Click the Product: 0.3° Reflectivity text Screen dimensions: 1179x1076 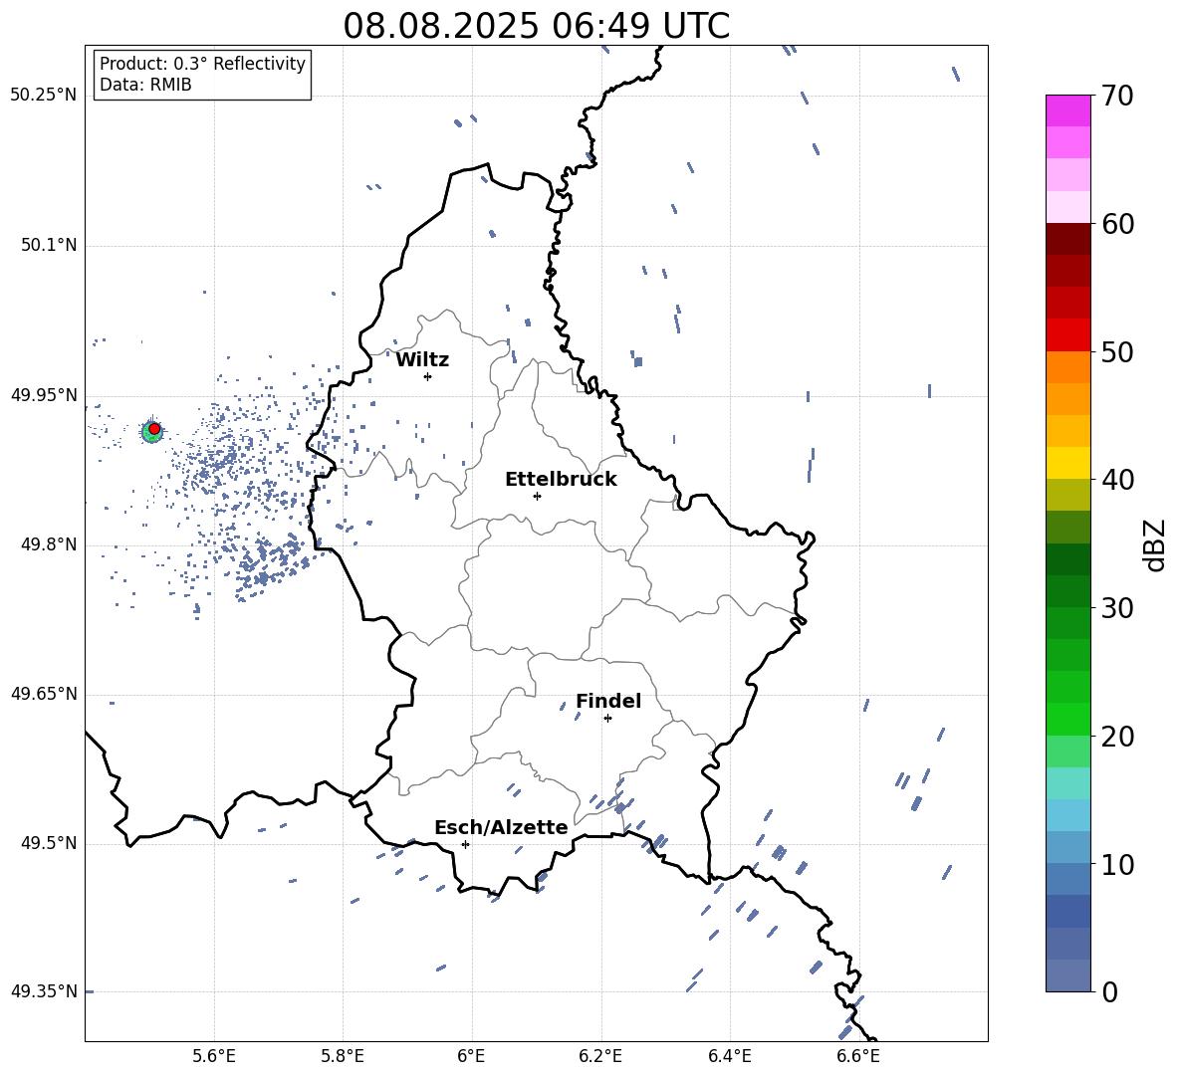click(x=202, y=64)
